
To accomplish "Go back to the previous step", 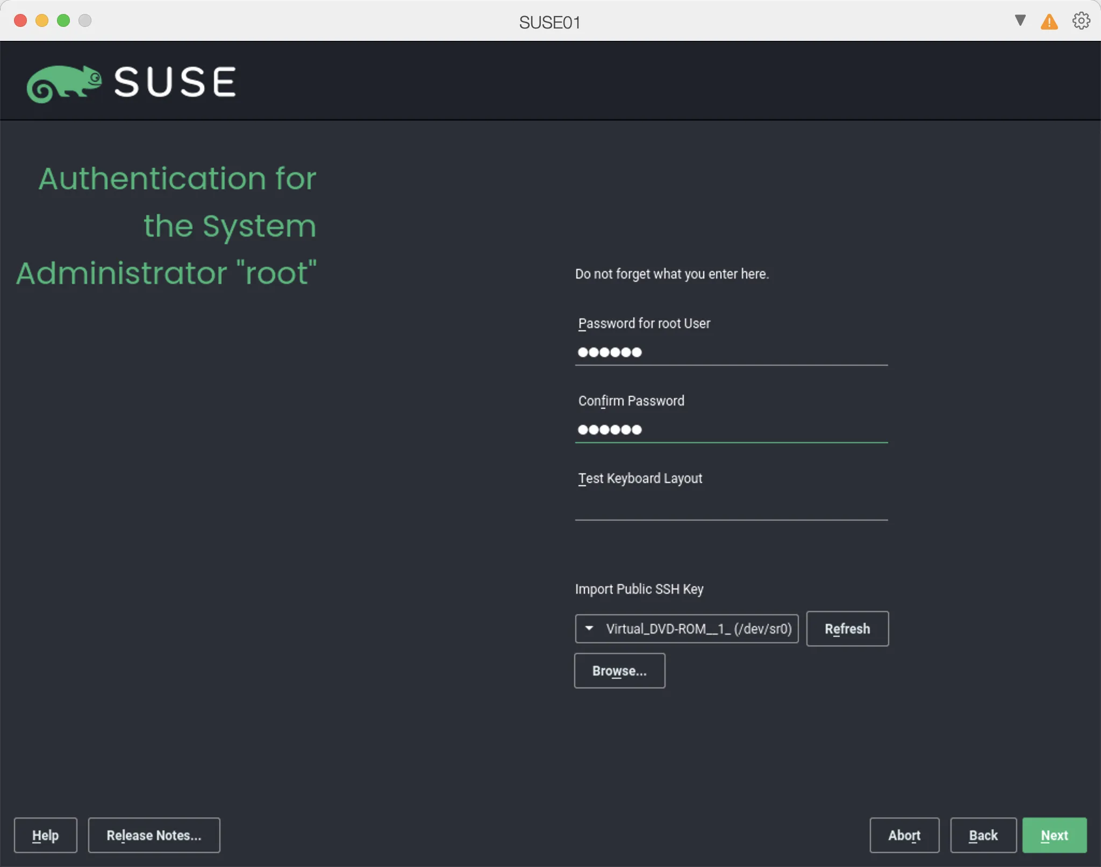I will coord(983,835).
